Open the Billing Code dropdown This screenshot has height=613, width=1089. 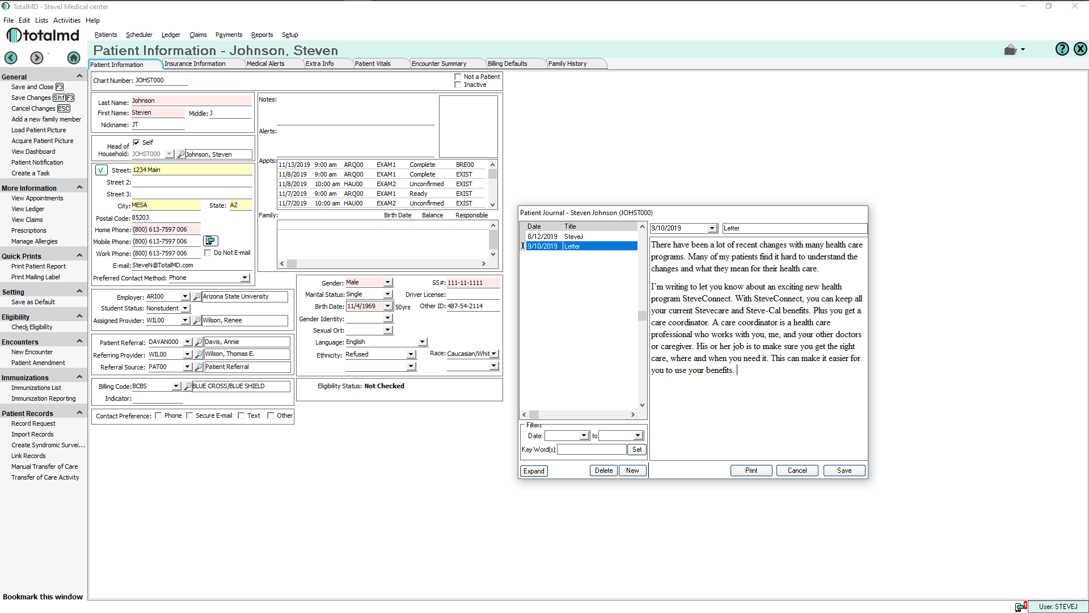tap(176, 385)
